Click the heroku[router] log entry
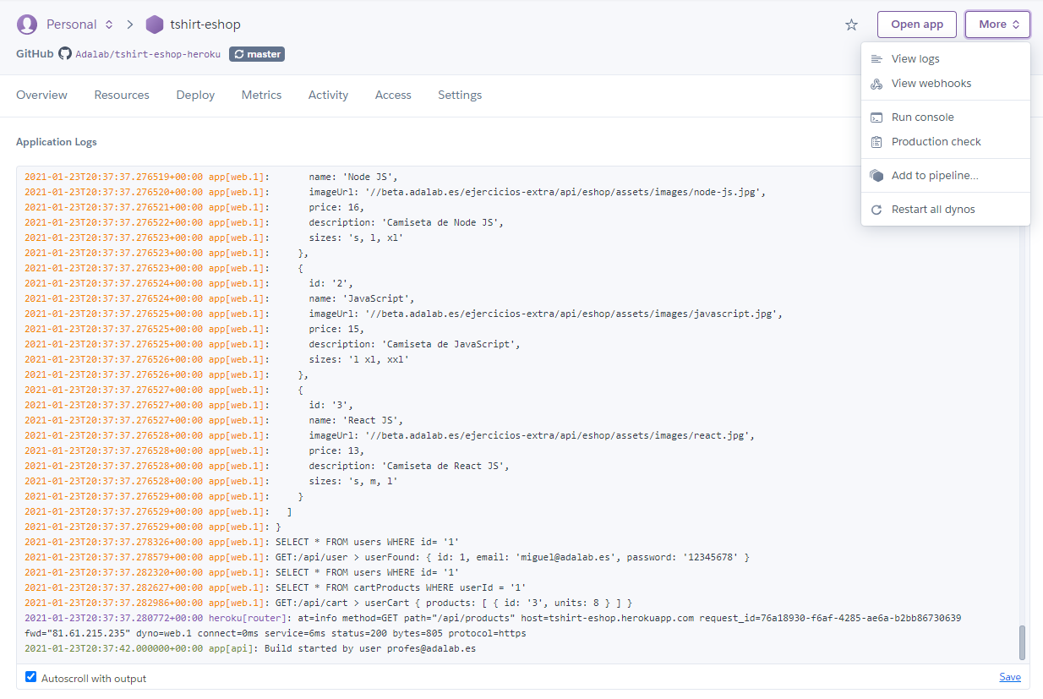The image size is (1043, 699). point(493,626)
